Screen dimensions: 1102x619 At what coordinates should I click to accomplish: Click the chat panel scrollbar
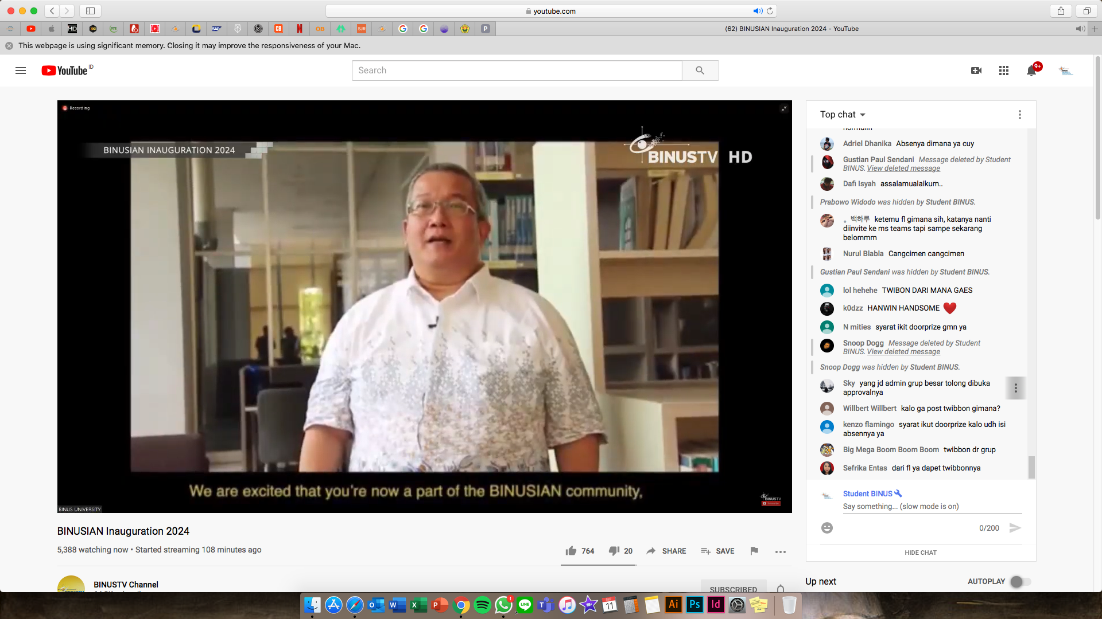[x=1031, y=467]
